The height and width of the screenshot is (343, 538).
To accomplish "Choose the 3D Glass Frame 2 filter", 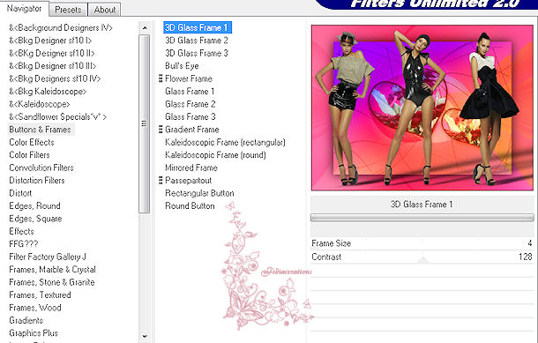I will [x=197, y=41].
